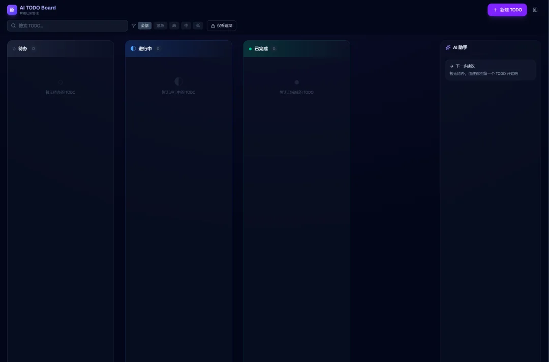Click the panel collapse icon top right
This screenshot has height=362, width=549.
tap(535, 10)
